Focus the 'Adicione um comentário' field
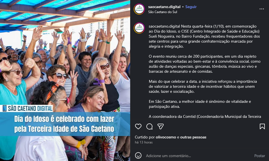Image resolution: width=269 pixels, height=161 pixels. tap(199, 156)
